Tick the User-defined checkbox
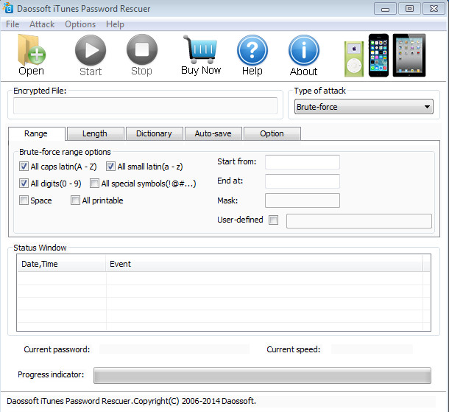449x412 pixels. tap(274, 220)
